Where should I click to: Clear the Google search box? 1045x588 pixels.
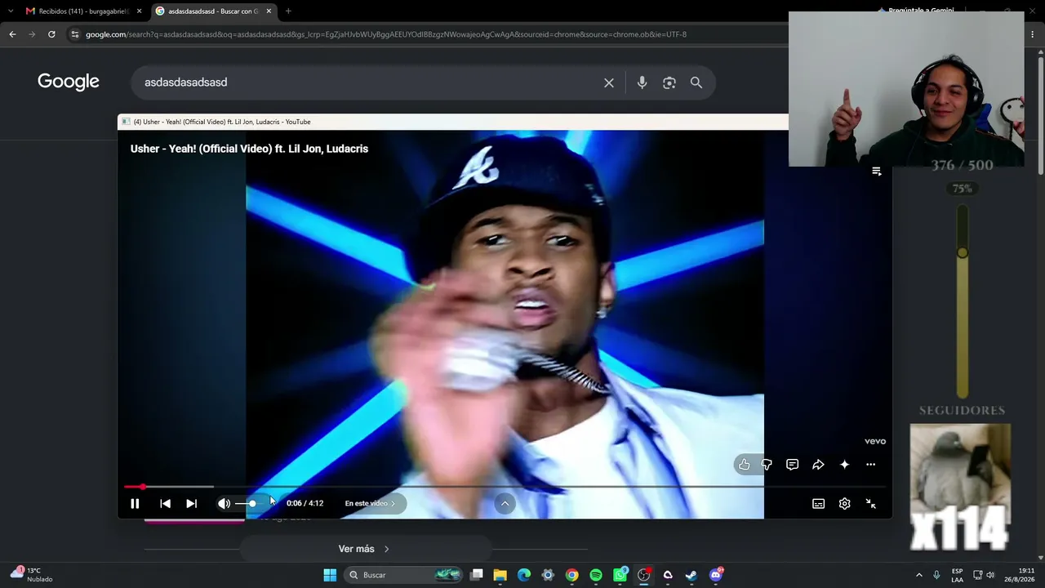tap(609, 82)
